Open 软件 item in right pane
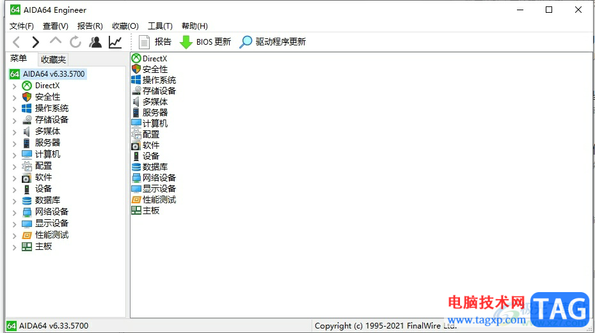 pyautogui.click(x=145, y=145)
